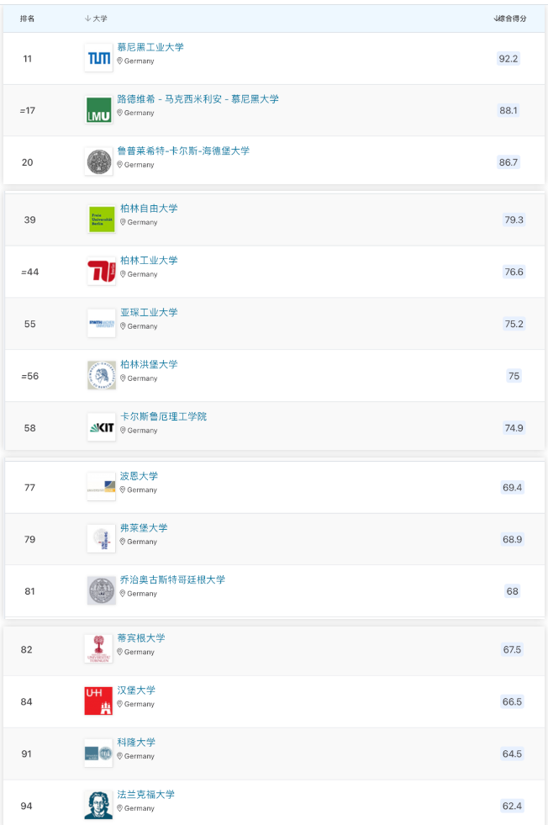Click the RWTH Aachen logo
The image size is (548, 825).
coord(102,323)
